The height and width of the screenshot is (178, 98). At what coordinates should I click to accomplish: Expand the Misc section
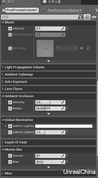coord(3,173)
